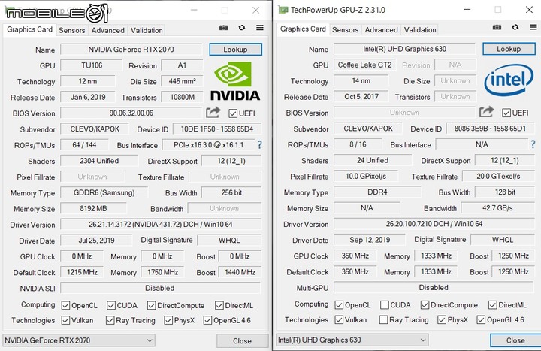Screen dimensions: 541x351
Task: Select Graphics Card tab in Intel window
Action: coord(303,29)
